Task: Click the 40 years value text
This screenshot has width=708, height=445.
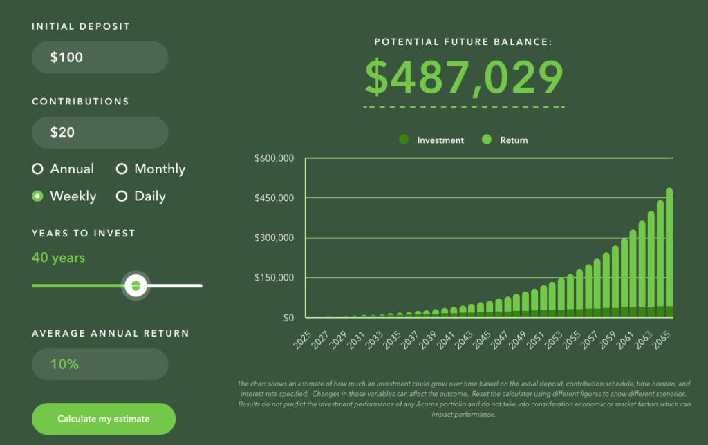Action: click(58, 258)
